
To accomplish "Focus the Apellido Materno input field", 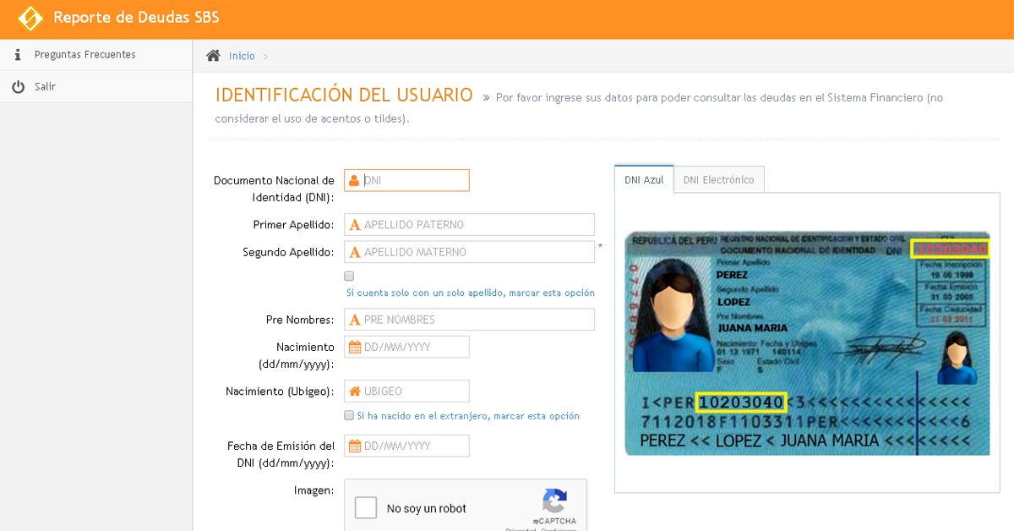I will (469, 252).
